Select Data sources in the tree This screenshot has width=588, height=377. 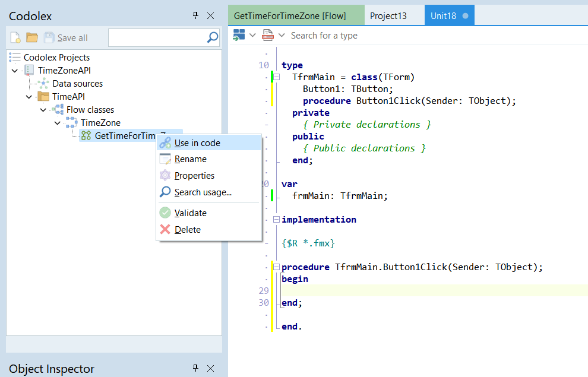point(78,84)
